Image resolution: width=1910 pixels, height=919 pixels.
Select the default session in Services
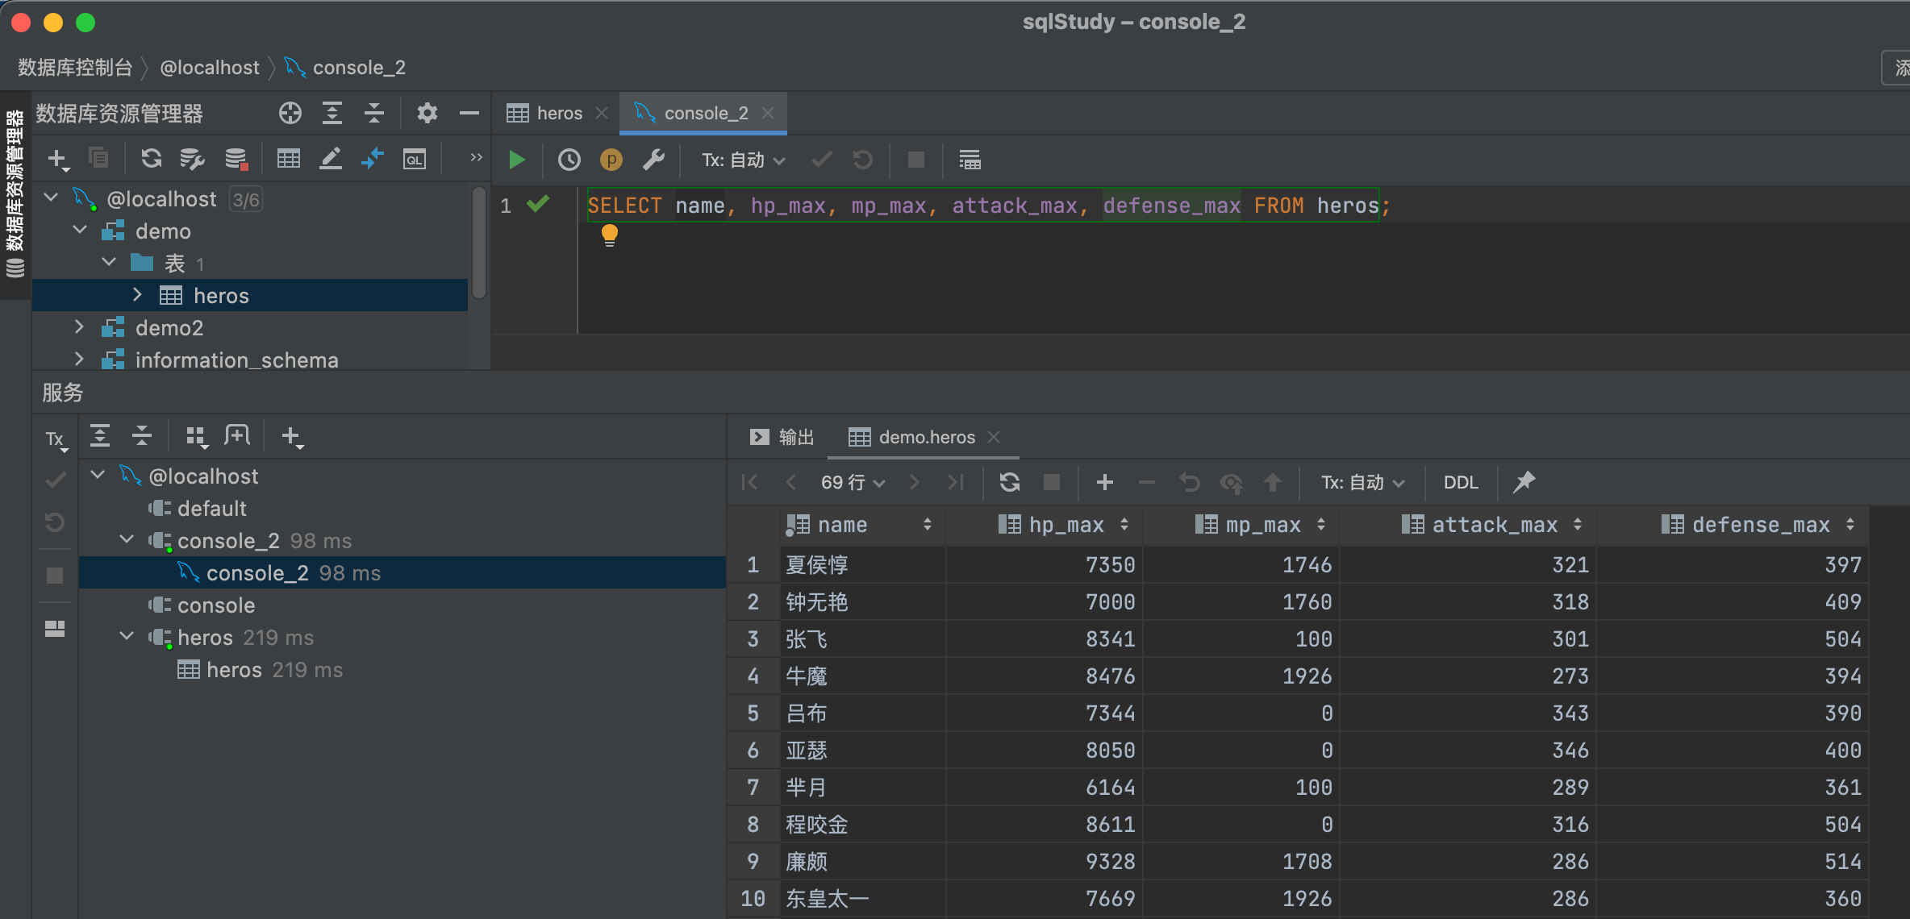point(211,509)
